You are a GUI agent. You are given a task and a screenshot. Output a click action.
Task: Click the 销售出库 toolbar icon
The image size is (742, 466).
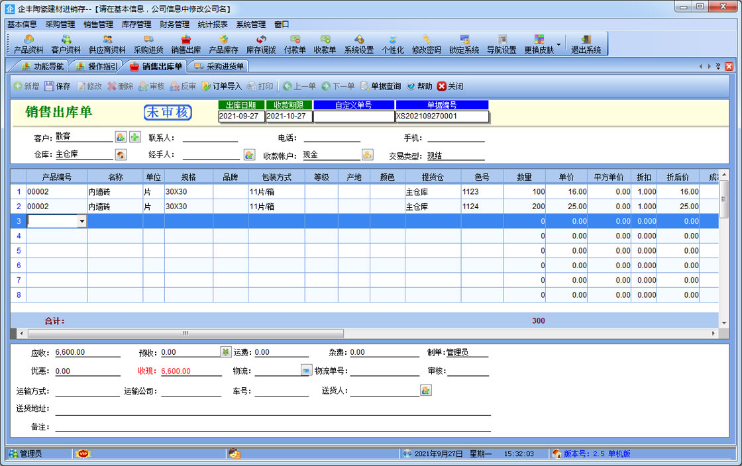tap(186, 44)
